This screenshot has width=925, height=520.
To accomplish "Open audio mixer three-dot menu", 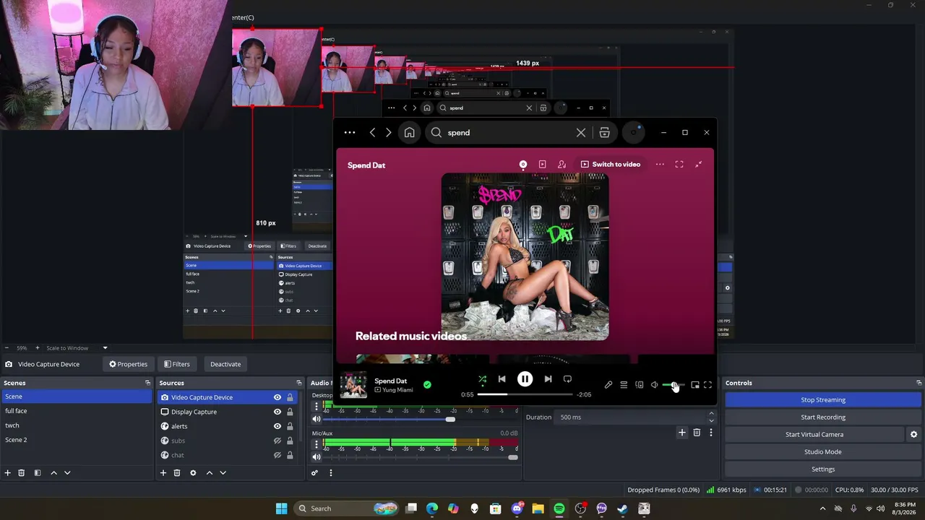I will (x=331, y=473).
